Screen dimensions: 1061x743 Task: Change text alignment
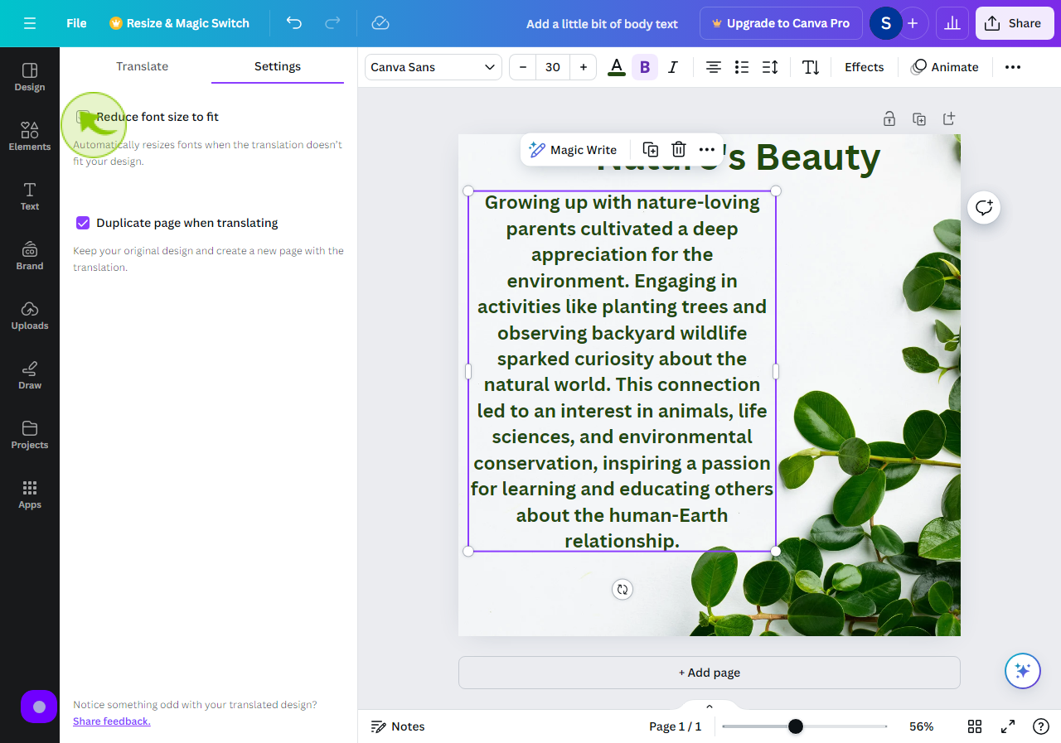click(713, 67)
